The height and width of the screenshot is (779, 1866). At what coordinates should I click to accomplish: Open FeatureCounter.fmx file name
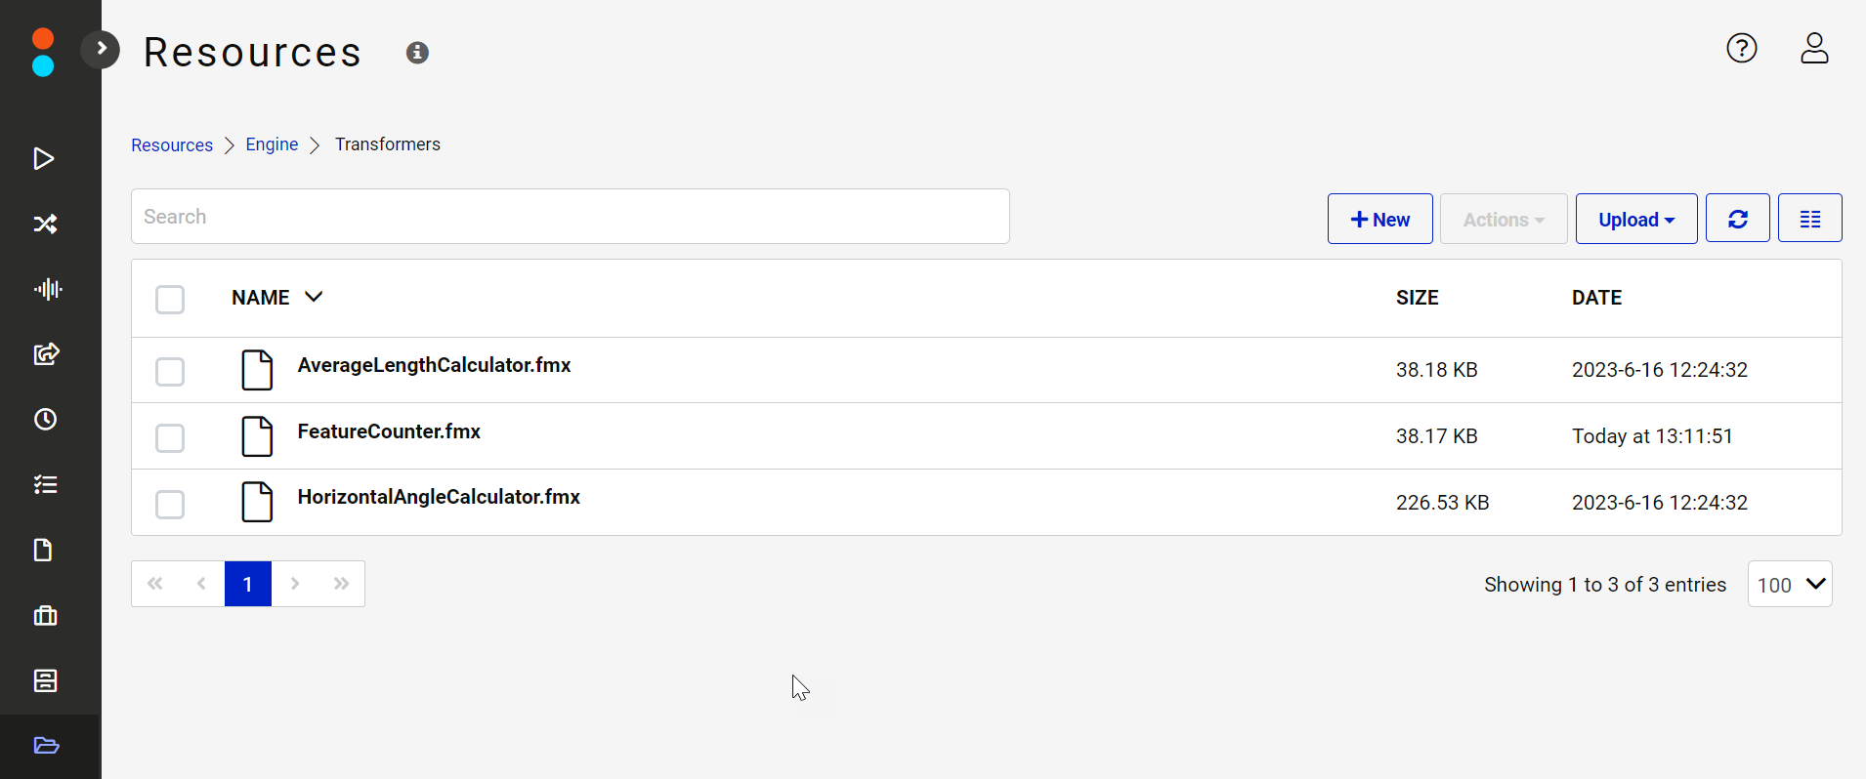pos(389,431)
